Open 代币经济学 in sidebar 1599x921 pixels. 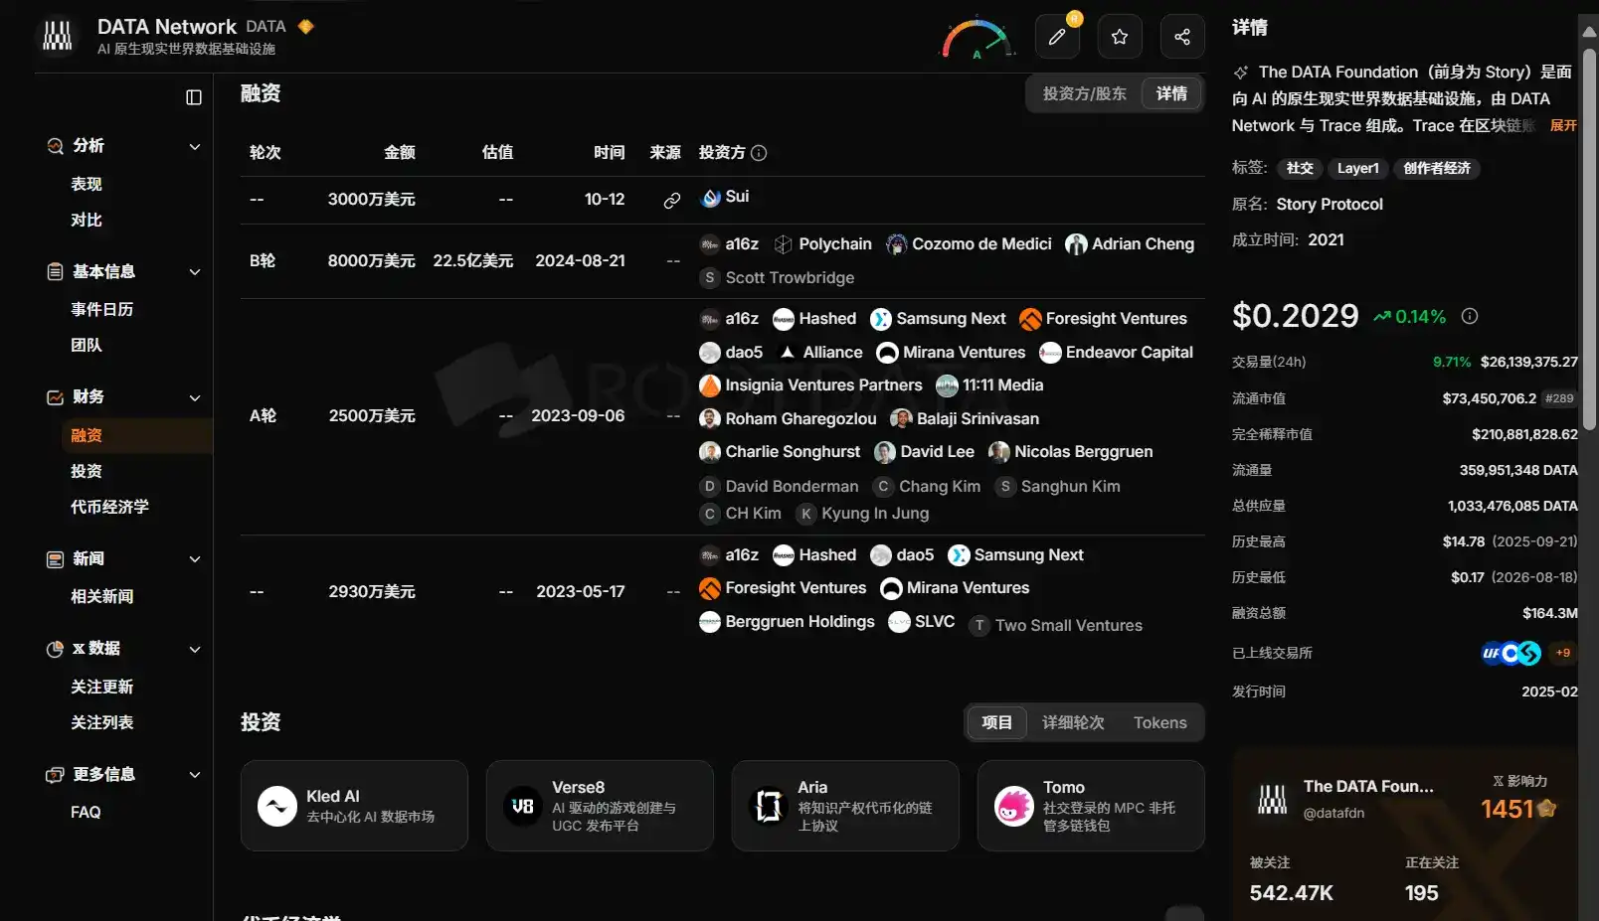pos(109,507)
